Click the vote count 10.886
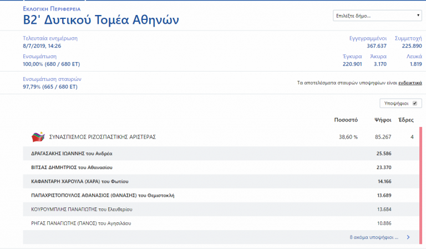 click(384, 223)
